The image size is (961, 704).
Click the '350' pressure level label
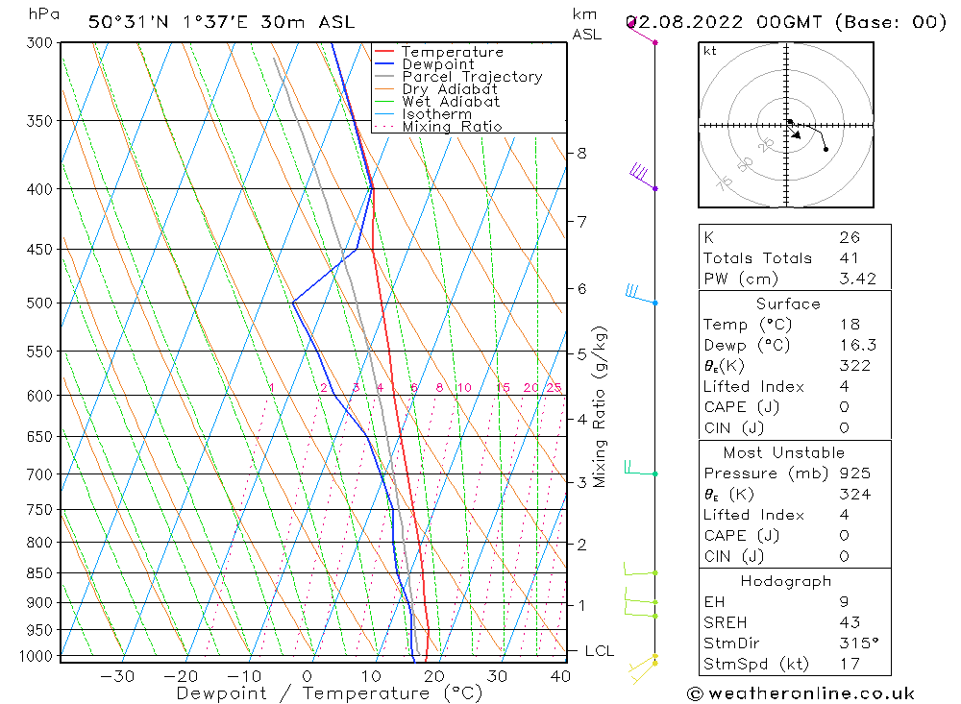[x=39, y=121]
